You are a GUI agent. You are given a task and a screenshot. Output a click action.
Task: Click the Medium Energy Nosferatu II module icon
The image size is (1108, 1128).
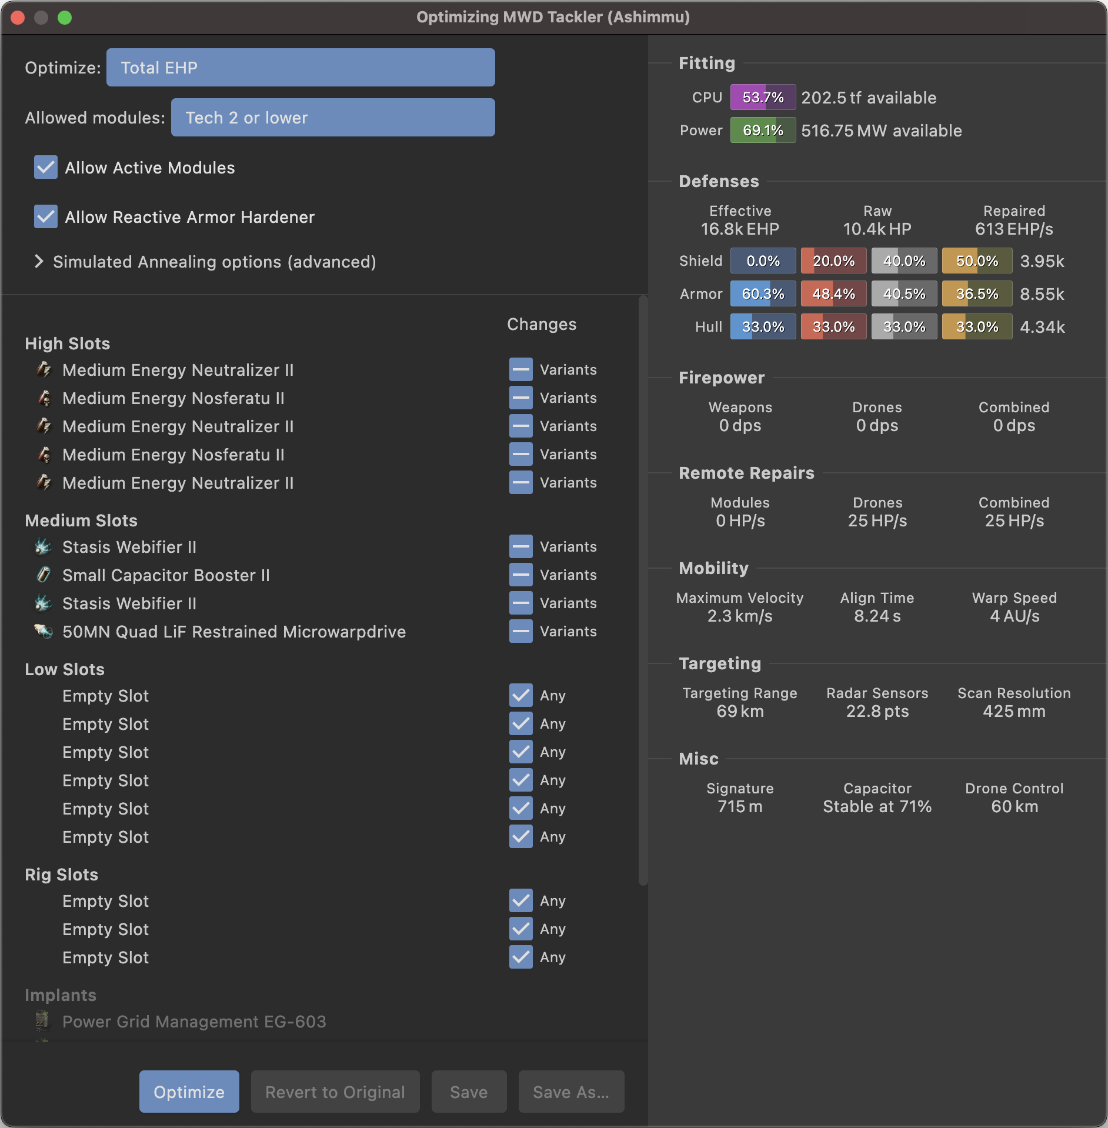pyautogui.click(x=45, y=398)
